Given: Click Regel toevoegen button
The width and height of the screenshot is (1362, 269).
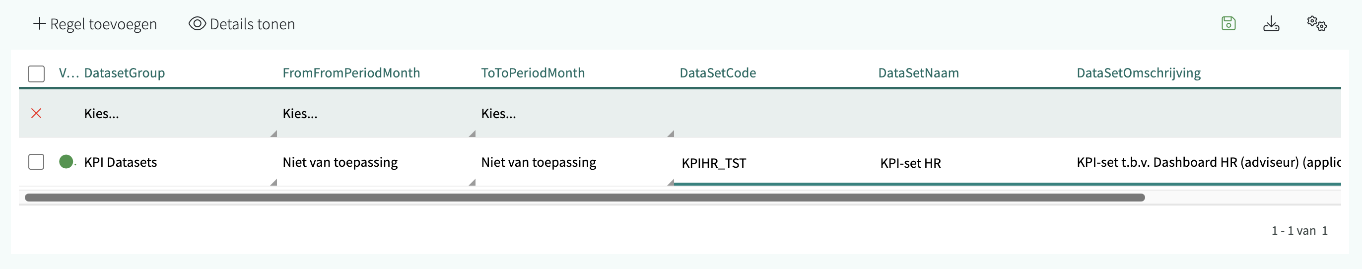Looking at the screenshot, I should click(103, 24).
